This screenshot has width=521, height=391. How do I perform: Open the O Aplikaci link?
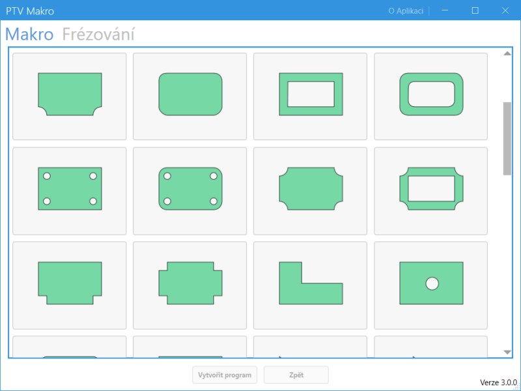point(405,10)
